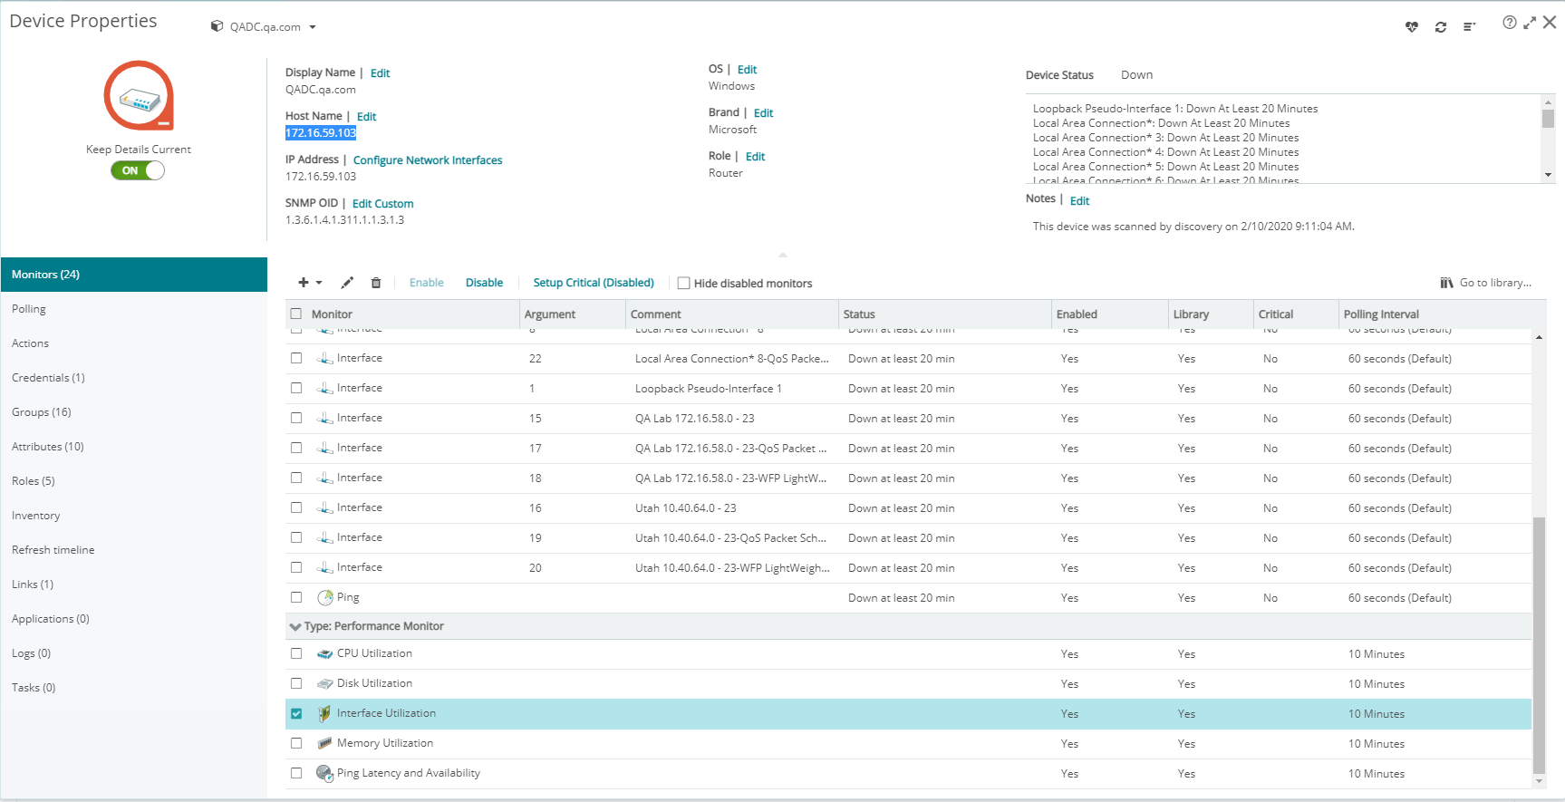Click the Ping Latency and Availability icon
The image size is (1565, 802).
click(x=324, y=774)
